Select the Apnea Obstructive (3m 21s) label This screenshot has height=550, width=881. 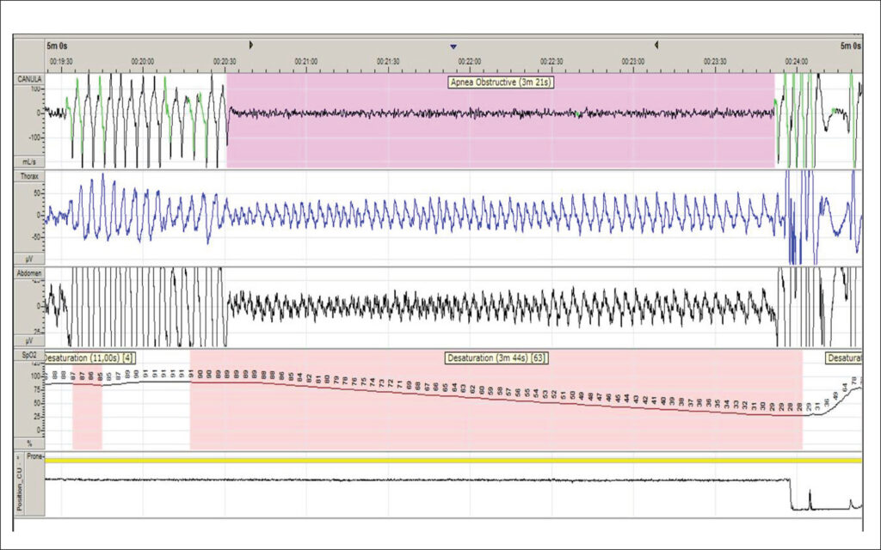click(x=502, y=82)
